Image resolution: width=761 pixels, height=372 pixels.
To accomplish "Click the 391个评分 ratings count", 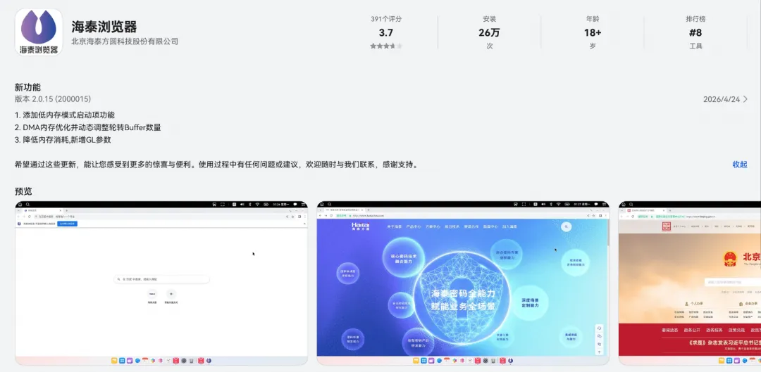I will click(386, 19).
